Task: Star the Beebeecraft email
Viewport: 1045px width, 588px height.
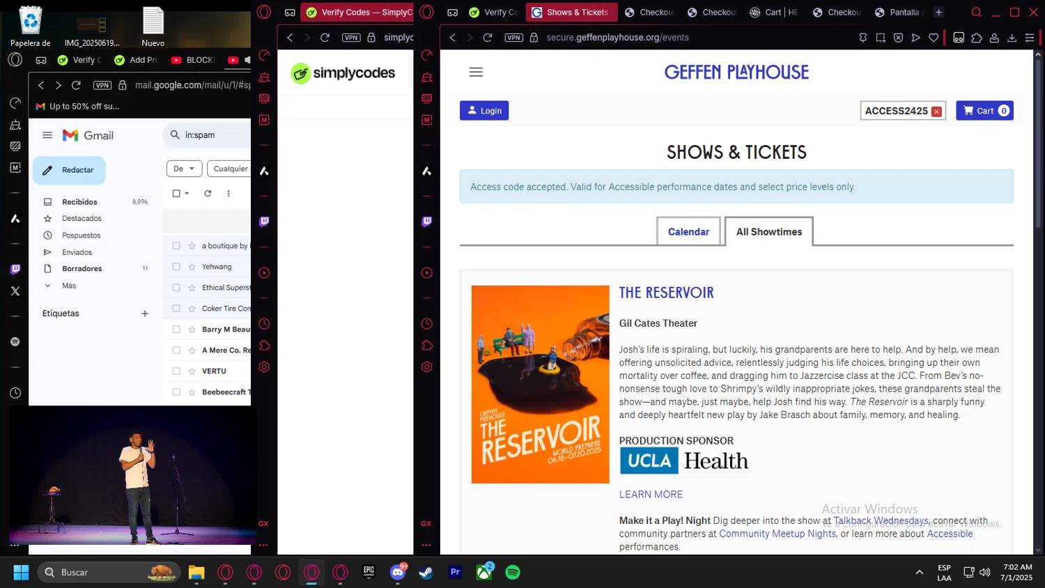Action: tap(192, 392)
